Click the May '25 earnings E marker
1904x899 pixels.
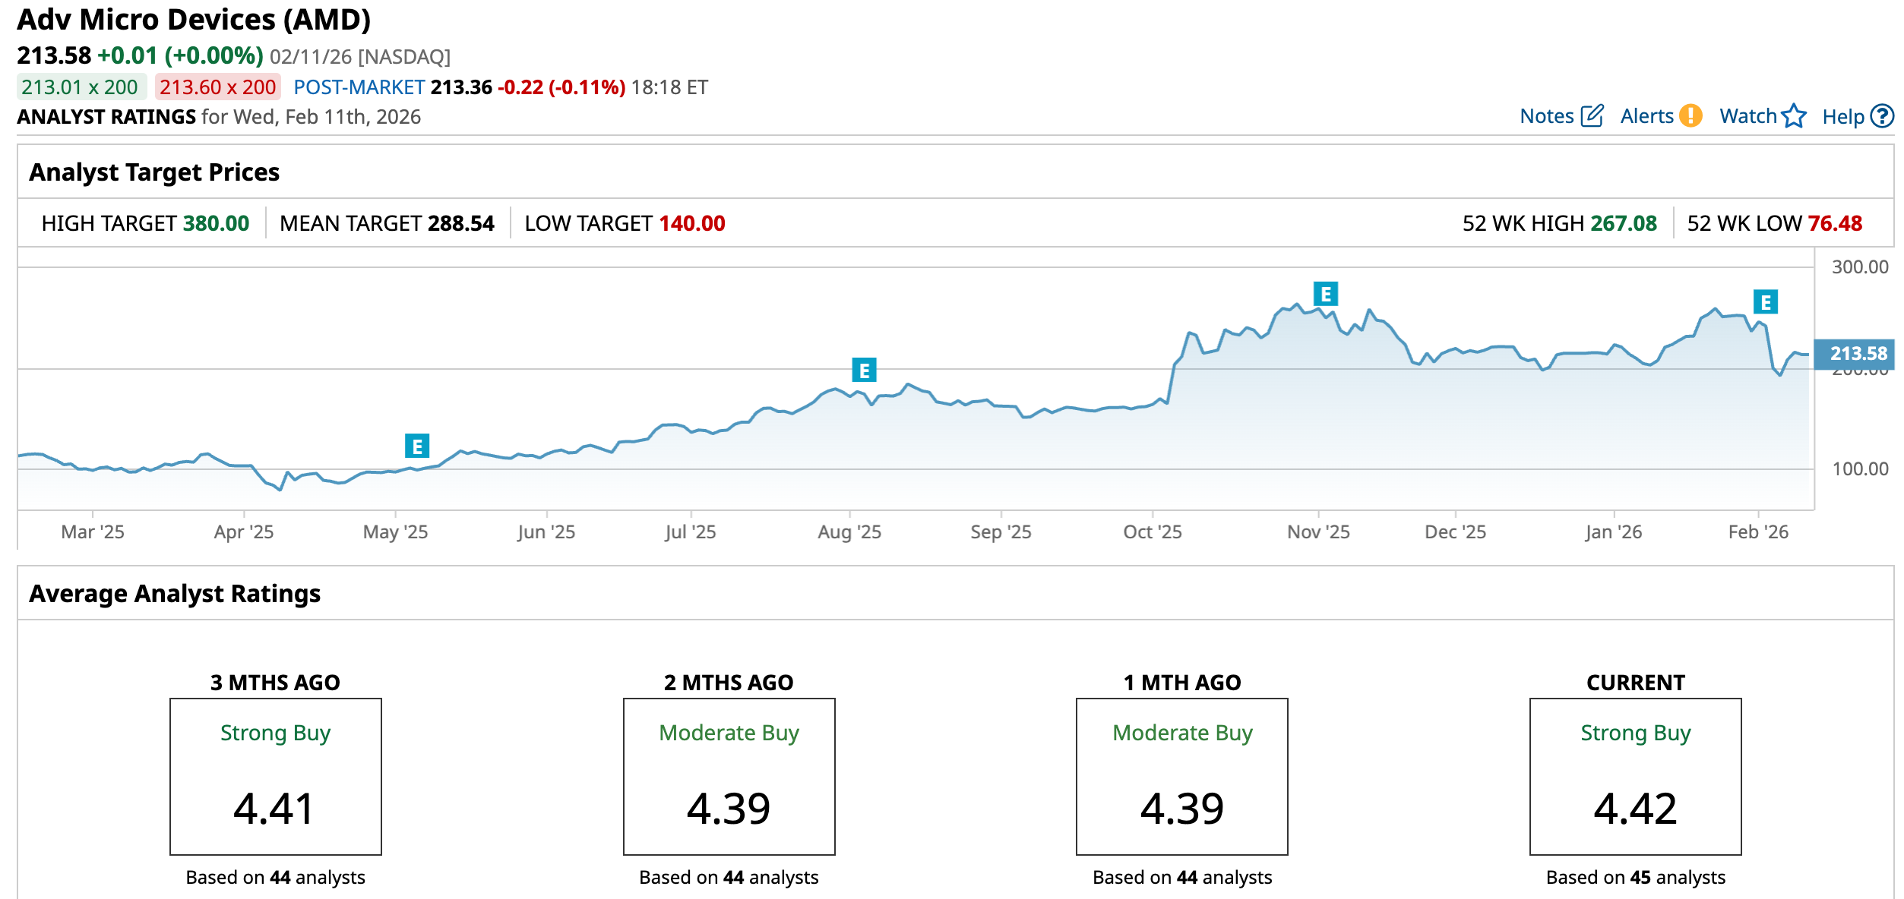point(417,446)
